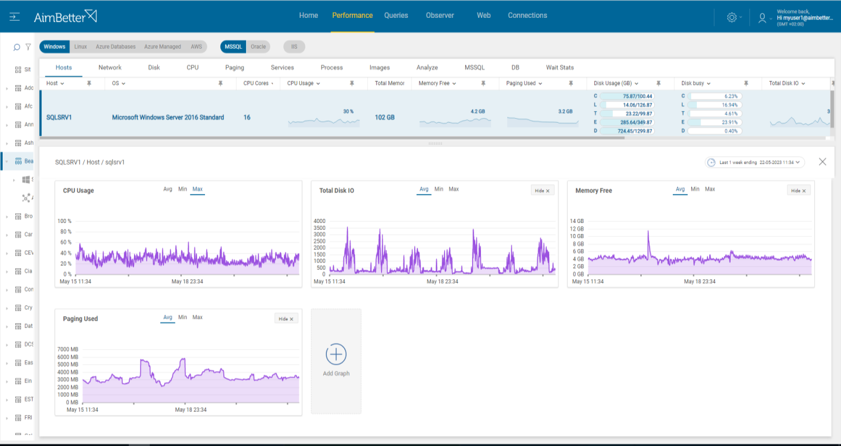Select the MSSQL database toggle

pyautogui.click(x=233, y=47)
